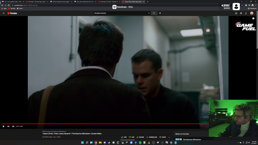Click the video info card icon

[x=254, y=19]
